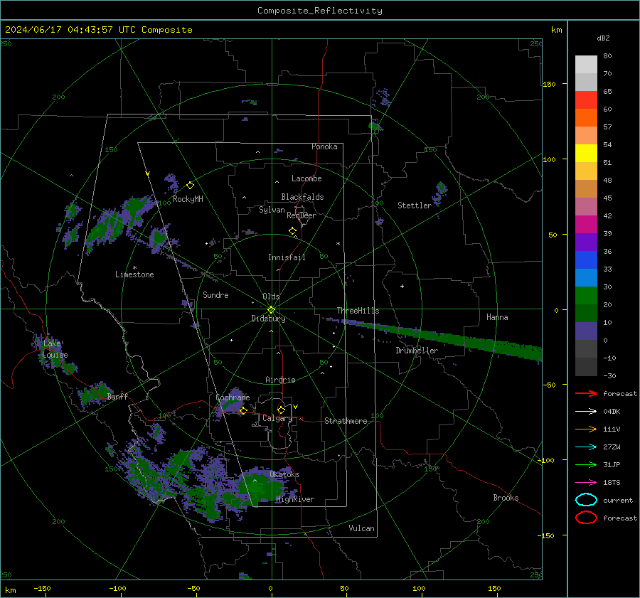Select the light grey 80-70 dBZ swatch
Screen dimensions: 640x598
pyautogui.click(x=586, y=64)
